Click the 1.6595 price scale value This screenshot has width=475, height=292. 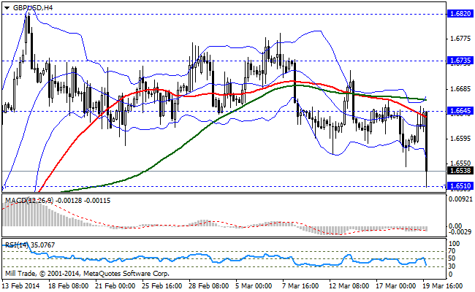pyautogui.click(x=460, y=139)
